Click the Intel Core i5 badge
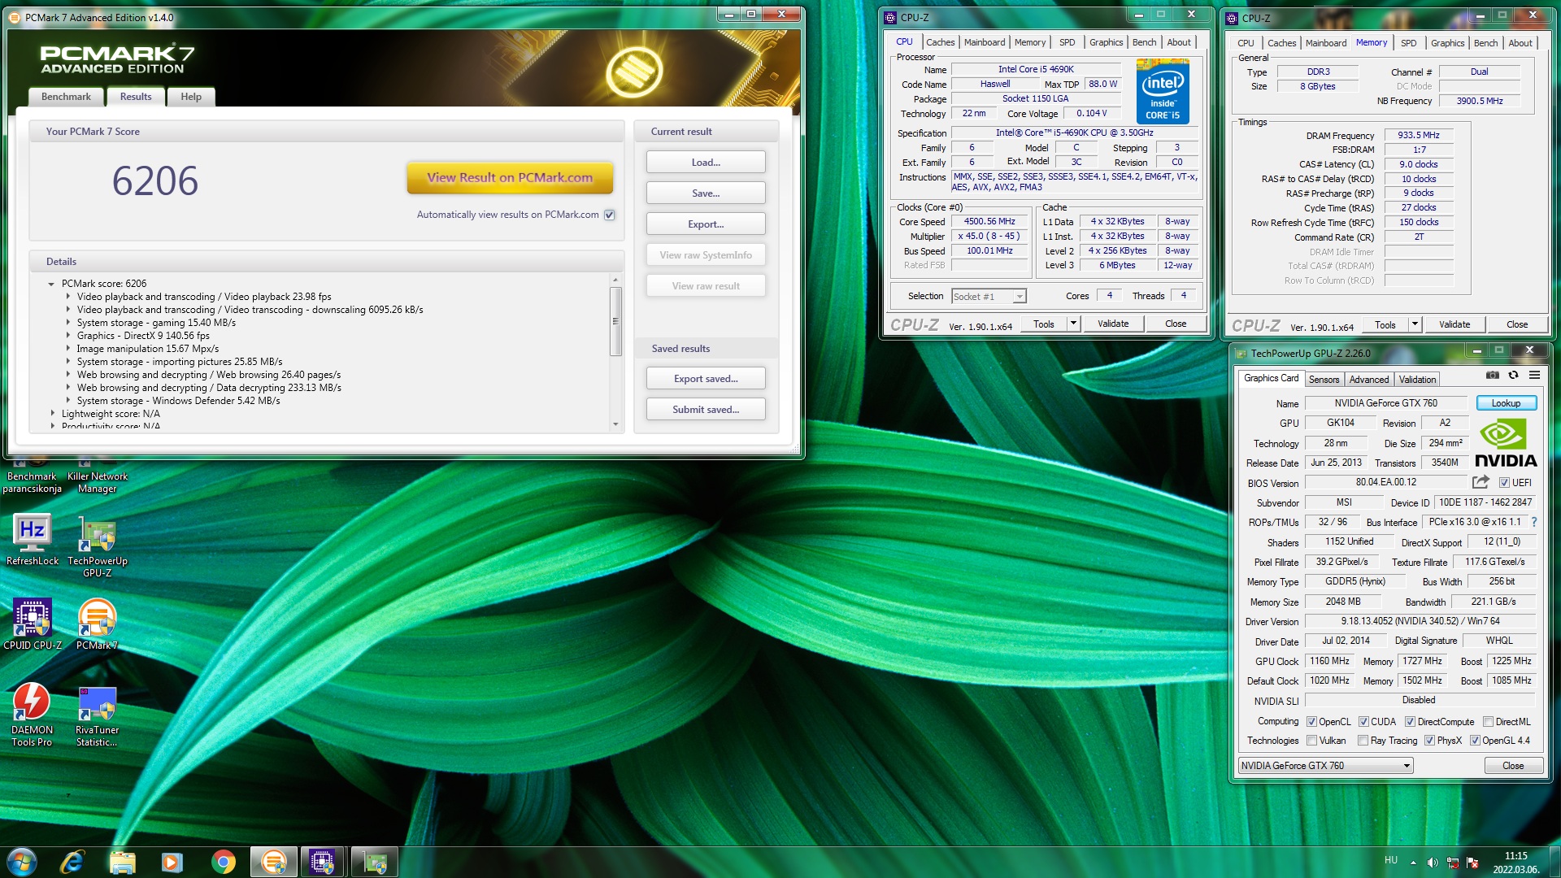The width and height of the screenshot is (1561, 878). tap(1163, 93)
